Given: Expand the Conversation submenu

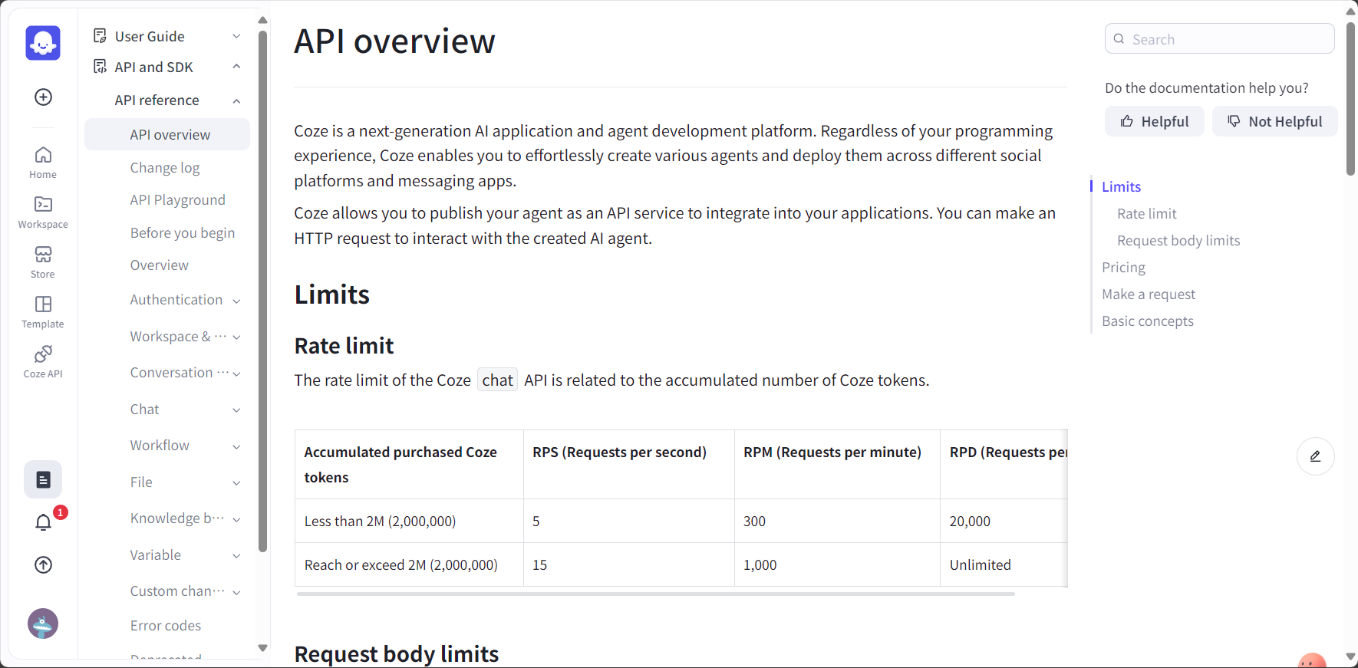Looking at the screenshot, I should pyautogui.click(x=236, y=373).
